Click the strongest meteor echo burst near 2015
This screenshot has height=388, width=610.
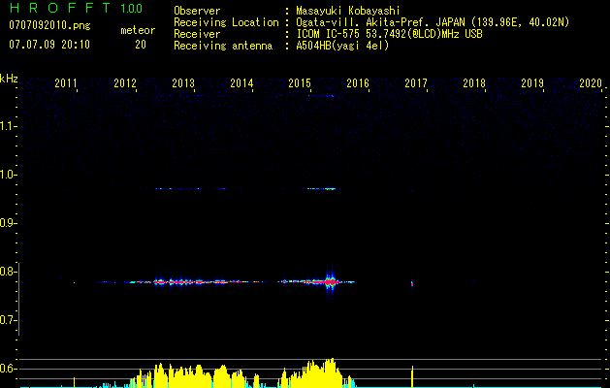(331, 281)
